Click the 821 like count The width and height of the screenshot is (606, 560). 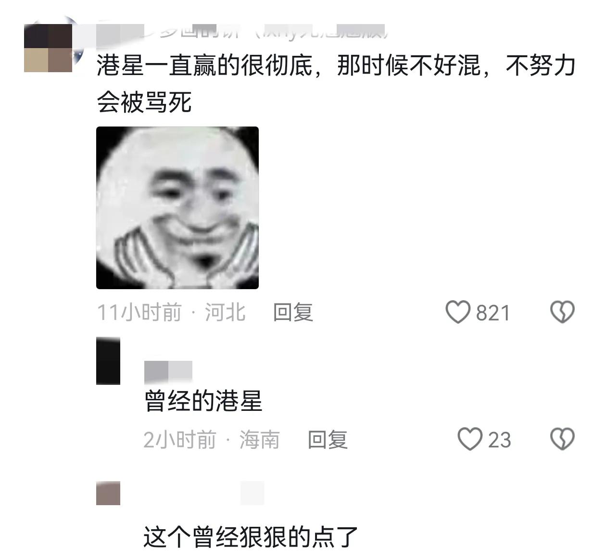(493, 313)
